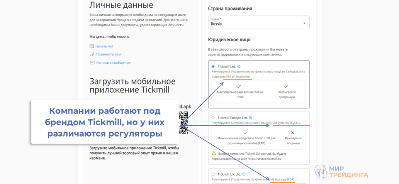This screenshot has width=399, height=184.
Task: Click the Tickmill Ltd. company name label
Action: pos(227,67)
